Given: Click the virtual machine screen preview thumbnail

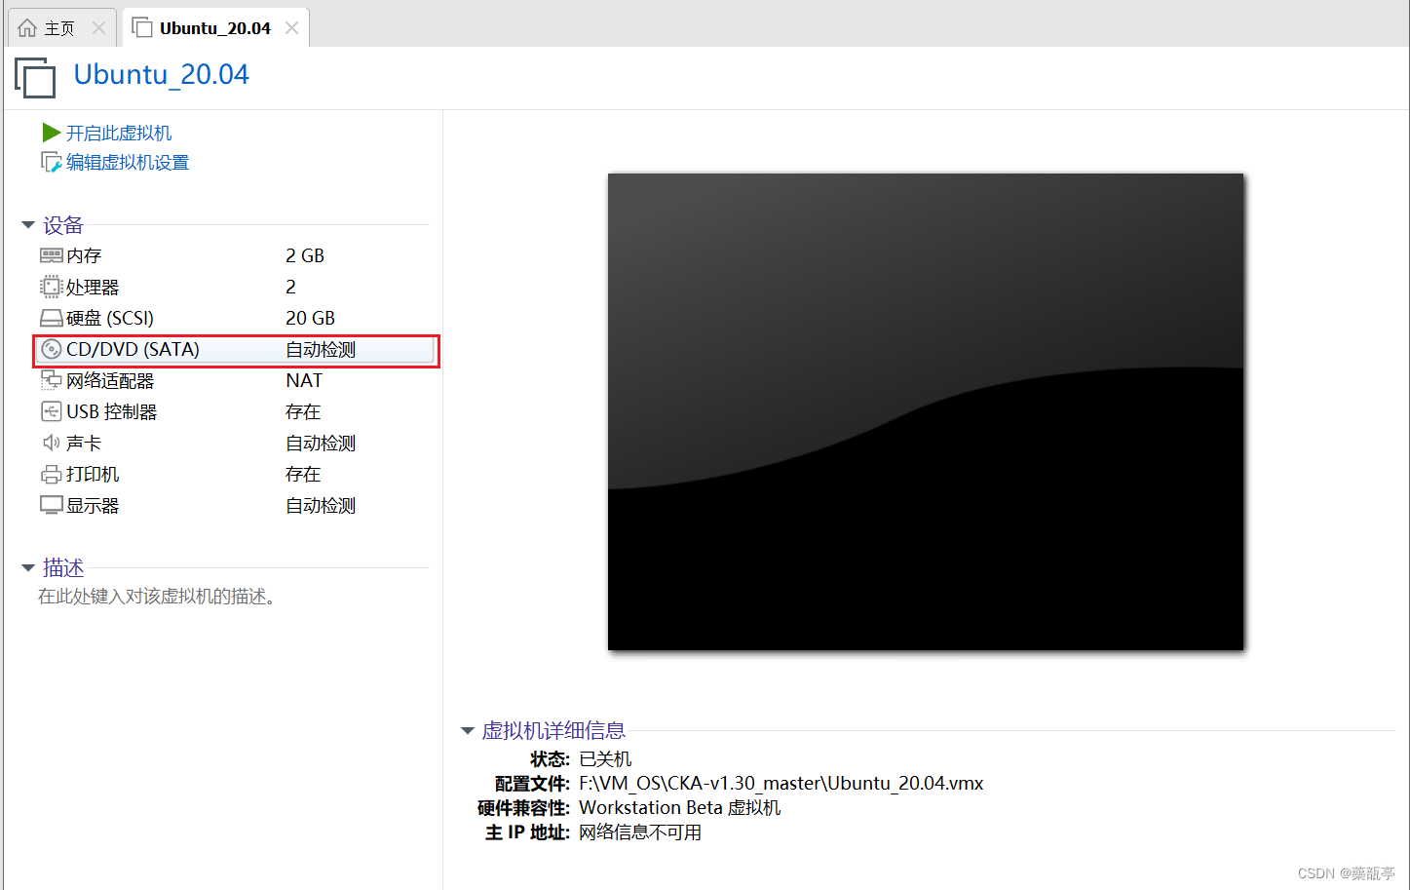Looking at the screenshot, I should pos(925,410).
